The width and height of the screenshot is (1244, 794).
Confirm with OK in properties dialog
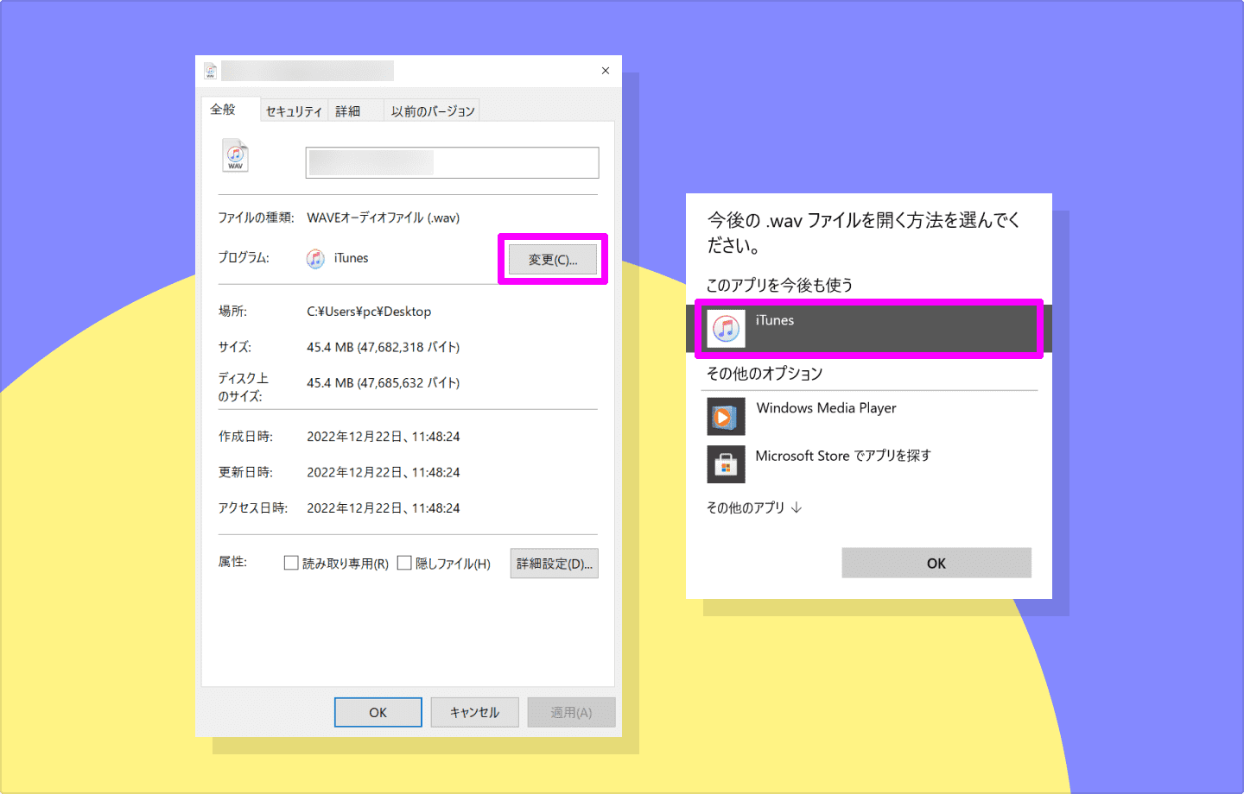coord(378,713)
